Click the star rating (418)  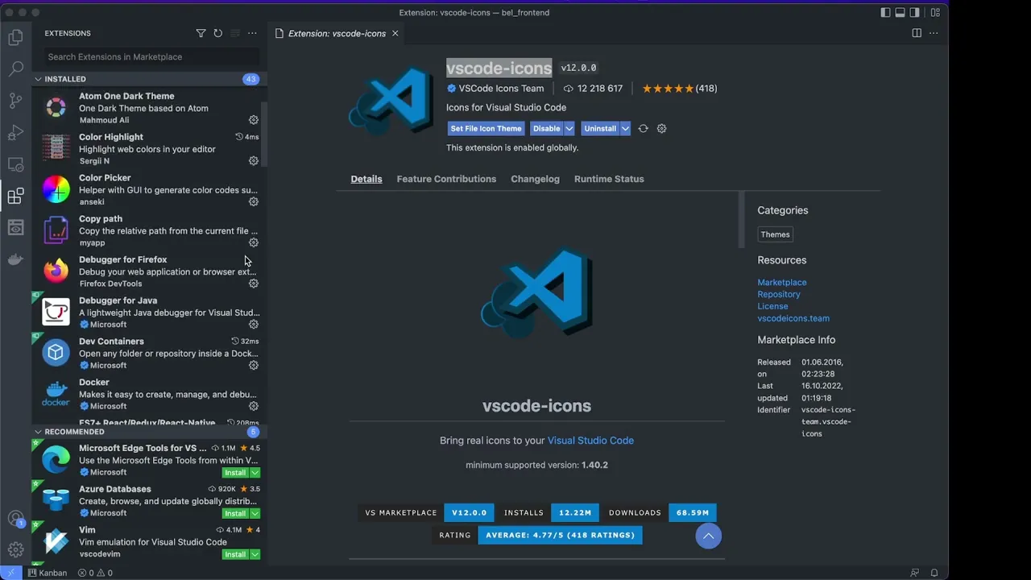tap(679, 89)
